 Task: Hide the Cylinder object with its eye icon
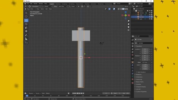click(x=150, y=17)
